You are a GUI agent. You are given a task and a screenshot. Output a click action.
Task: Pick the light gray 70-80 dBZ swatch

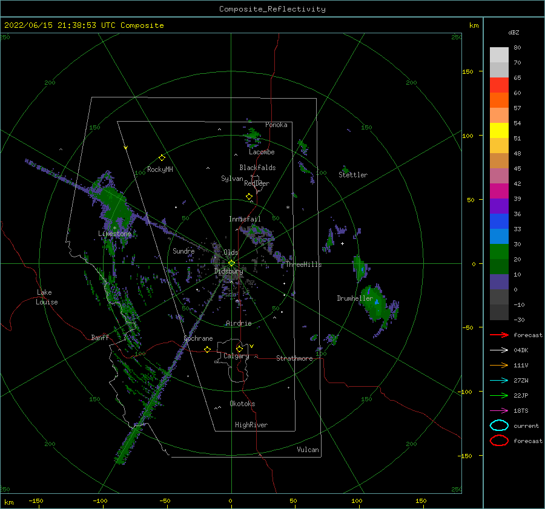pyautogui.click(x=499, y=55)
